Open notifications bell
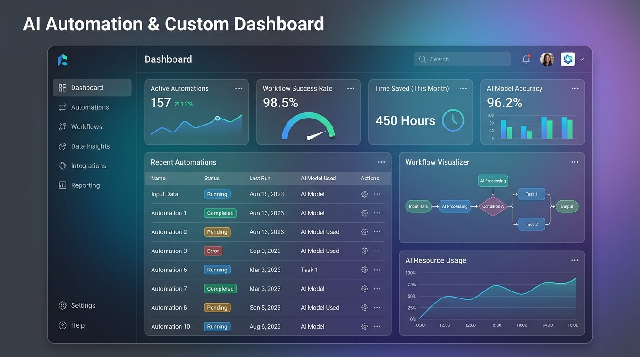Image resolution: width=640 pixels, height=357 pixels. (x=526, y=59)
